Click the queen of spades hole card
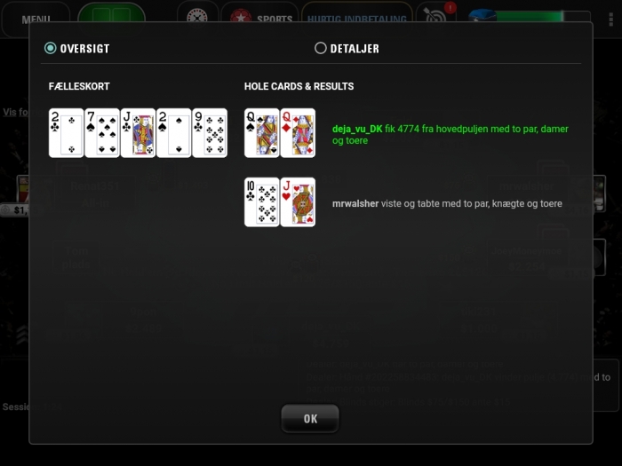 pyautogui.click(x=262, y=133)
